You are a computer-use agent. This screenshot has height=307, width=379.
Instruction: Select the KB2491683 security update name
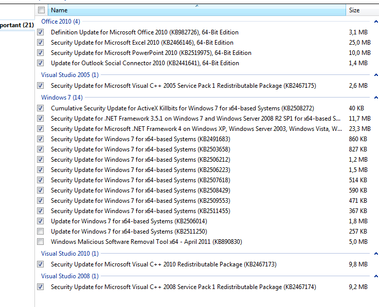140,139
